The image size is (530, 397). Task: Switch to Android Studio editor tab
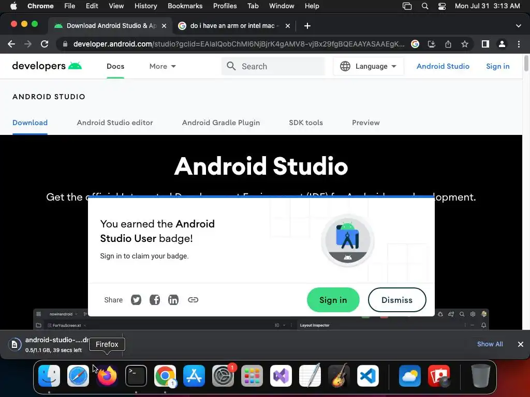coord(115,123)
